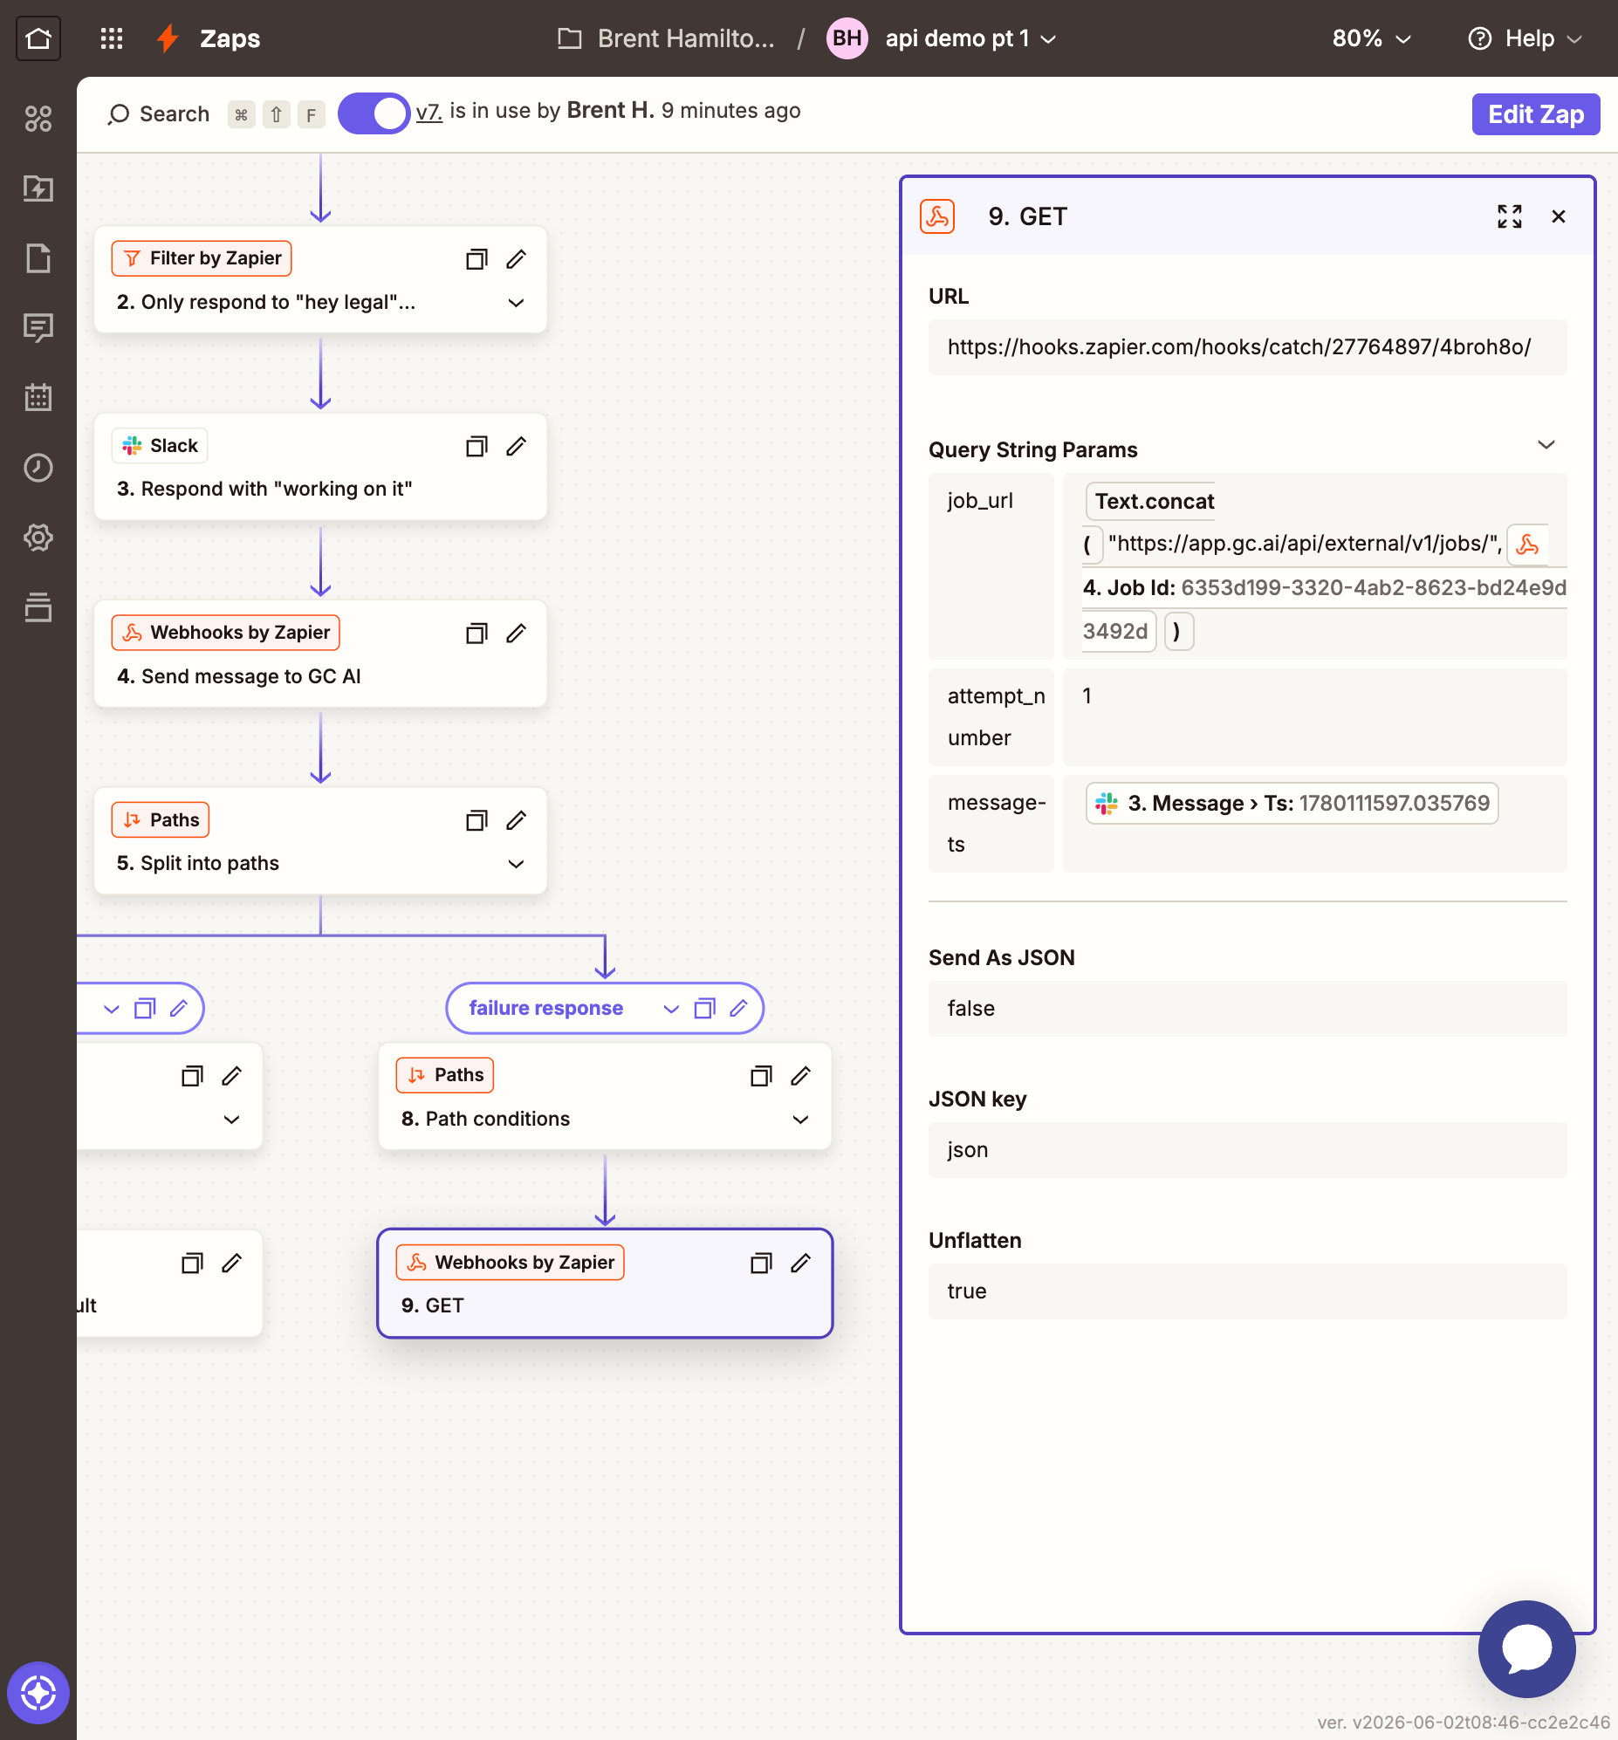The image size is (1618, 1740).
Task: Open the sidebar calendar schedule icon
Action: click(x=38, y=397)
